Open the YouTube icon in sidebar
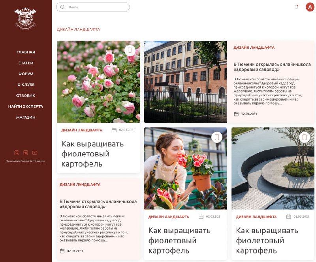This screenshot has height=262, width=316. pyautogui.click(x=35, y=153)
